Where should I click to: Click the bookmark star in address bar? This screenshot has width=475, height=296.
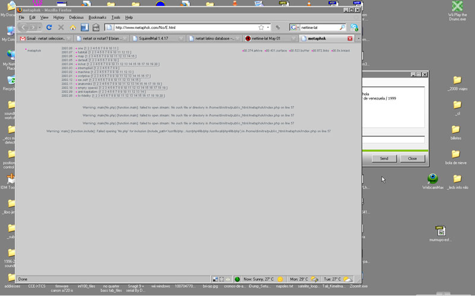[x=261, y=28]
